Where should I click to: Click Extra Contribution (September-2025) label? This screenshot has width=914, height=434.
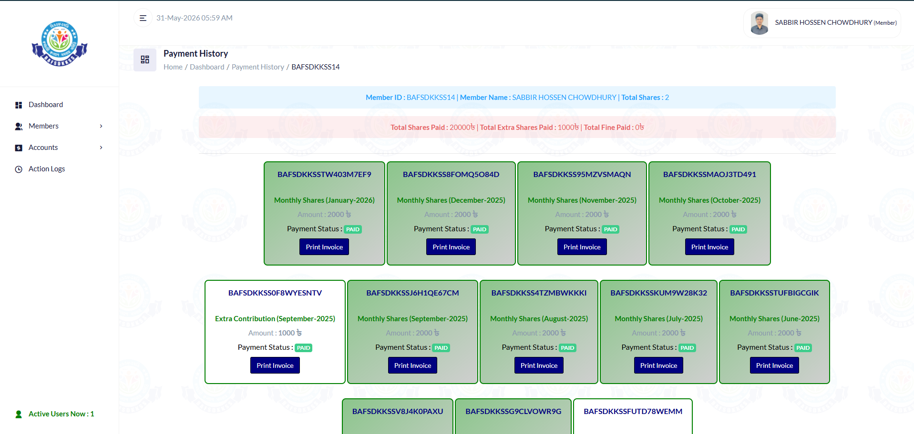(275, 319)
